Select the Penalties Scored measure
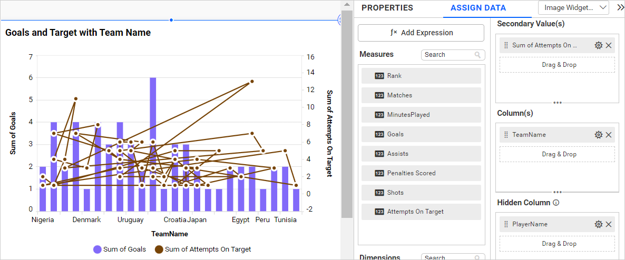This screenshot has width=625, height=260. click(x=421, y=173)
